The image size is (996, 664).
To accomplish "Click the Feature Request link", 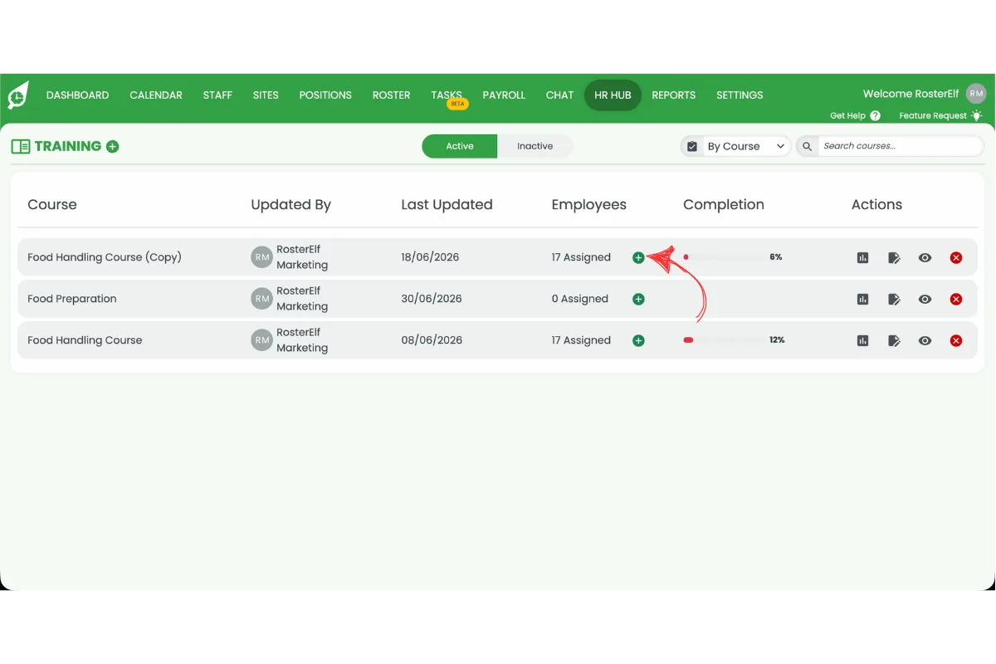I will point(933,116).
